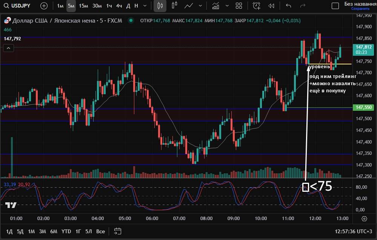Start bar replay with rewind icon
377x240 pixels.
(271, 6)
